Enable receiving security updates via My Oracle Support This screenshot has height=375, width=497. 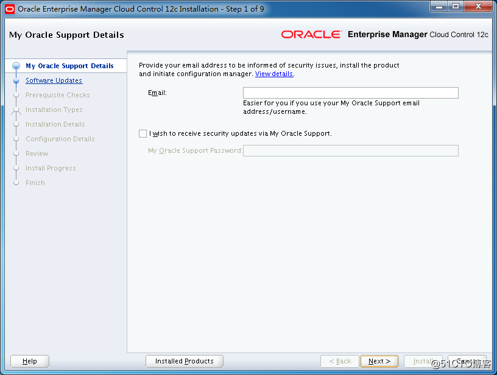pyautogui.click(x=143, y=134)
